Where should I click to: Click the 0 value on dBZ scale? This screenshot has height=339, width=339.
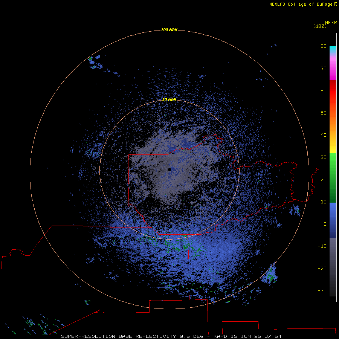tap(325, 224)
